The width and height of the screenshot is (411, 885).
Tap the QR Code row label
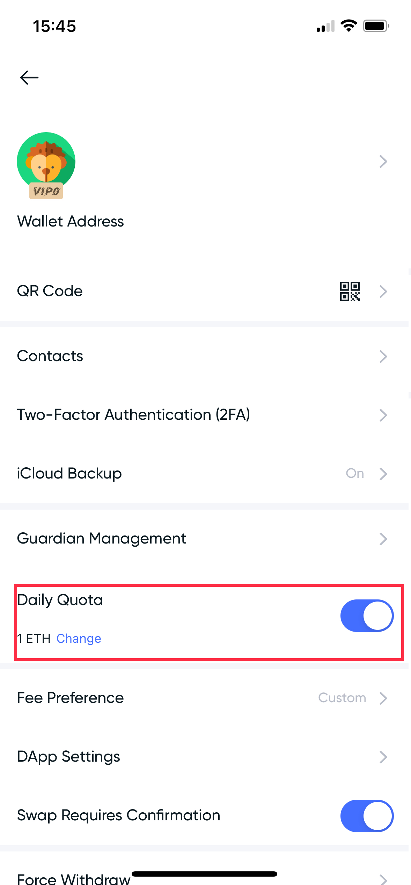[x=50, y=291]
